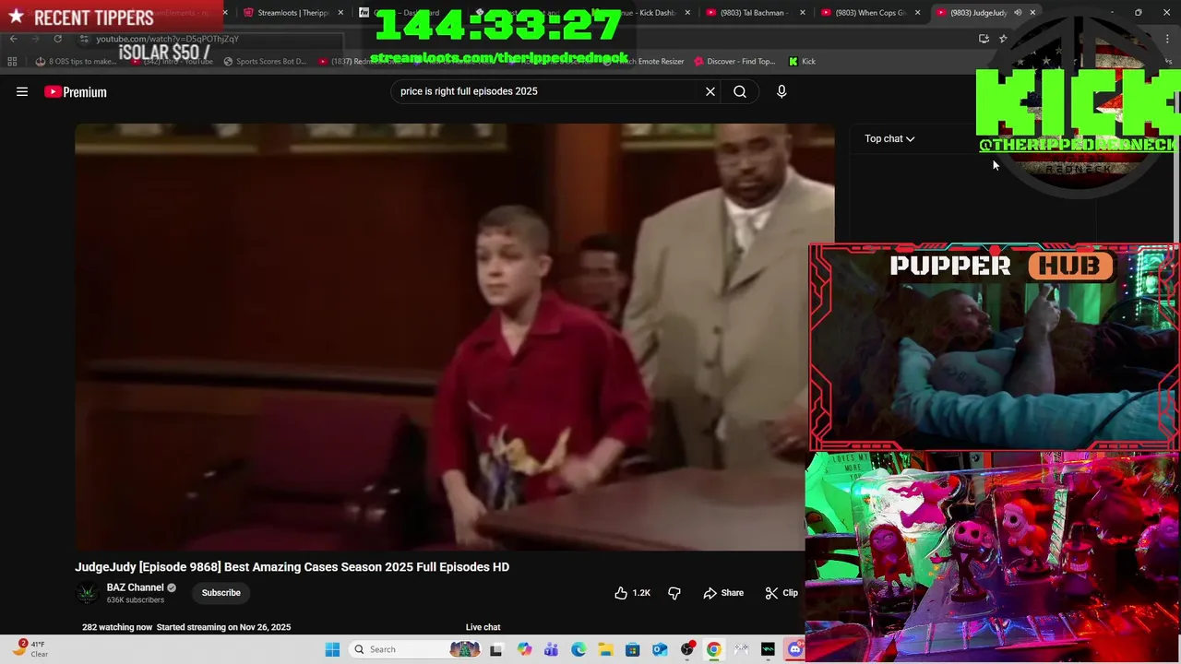Open Task View on taskbar
1181x664 pixels.
[x=496, y=649]
